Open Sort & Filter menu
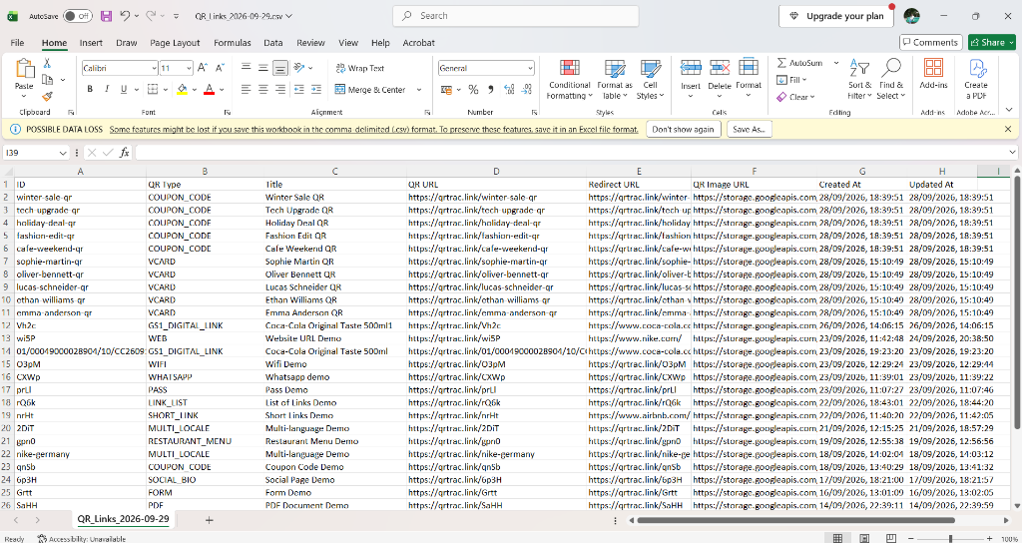The width and height of the screenshot is (1022, 543). coord(859,80)
